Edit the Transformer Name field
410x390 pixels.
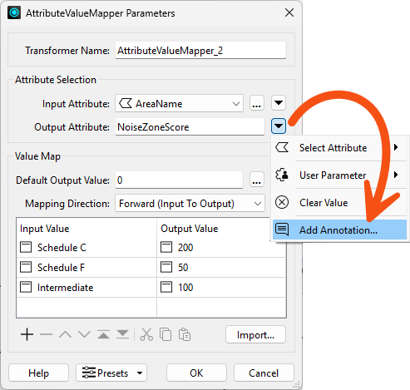tap(200, 51)
